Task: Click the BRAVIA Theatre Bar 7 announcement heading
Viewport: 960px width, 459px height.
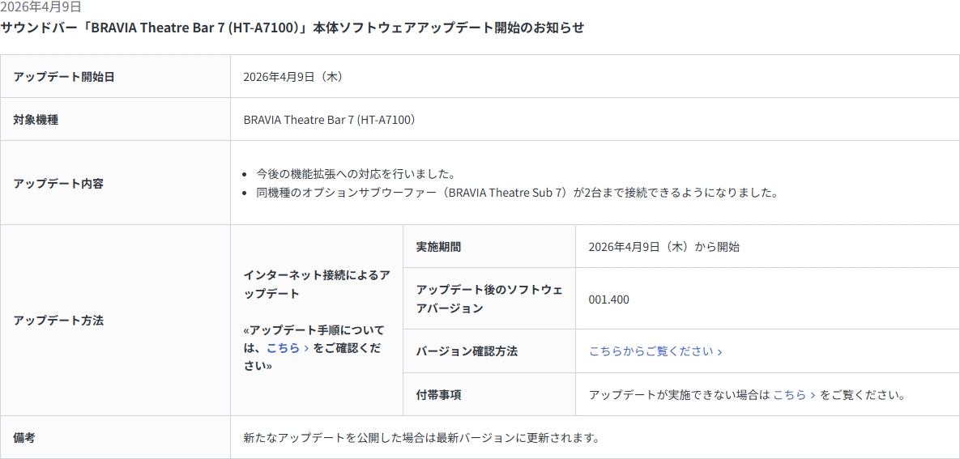Action: (x=292, y=28)
